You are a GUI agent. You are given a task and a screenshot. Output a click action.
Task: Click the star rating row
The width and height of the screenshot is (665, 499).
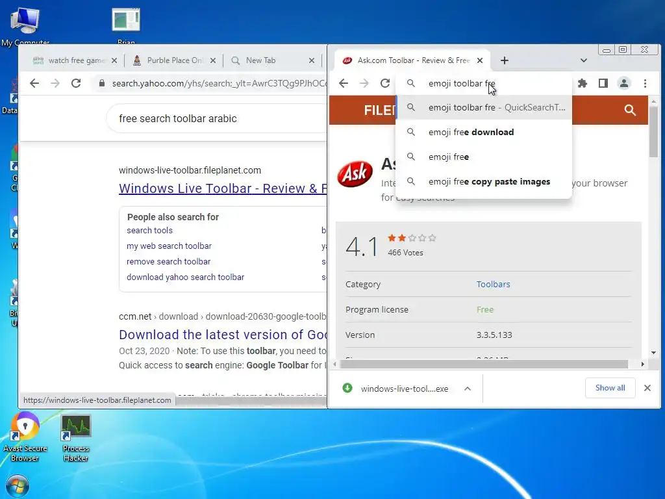tap(411, 238)
